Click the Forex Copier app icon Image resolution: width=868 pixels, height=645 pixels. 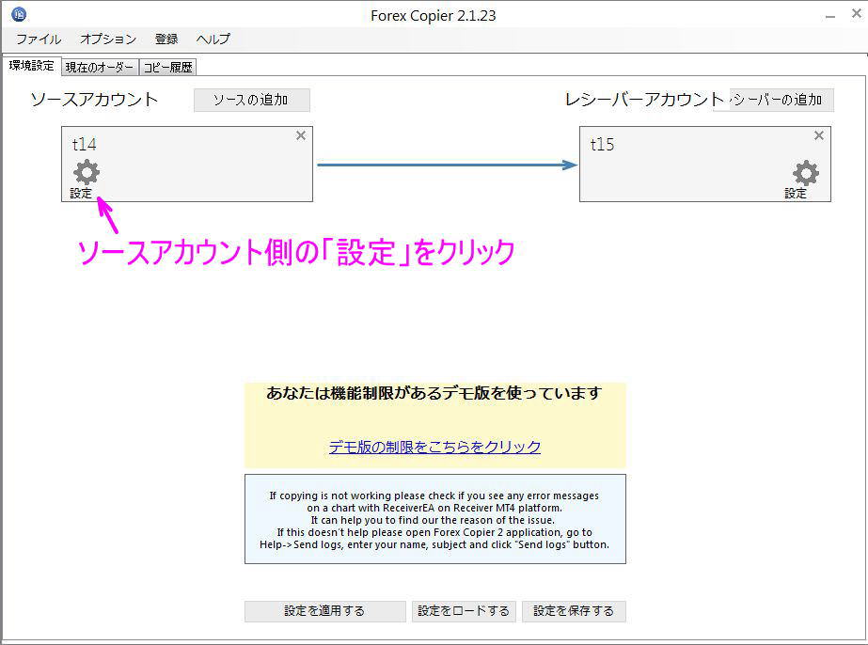tap(20, 14)
